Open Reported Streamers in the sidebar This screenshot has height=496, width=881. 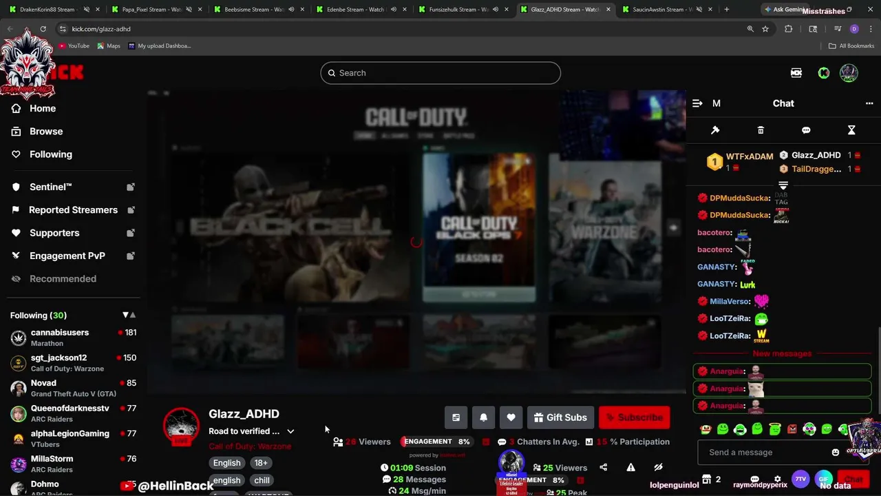click(72, 210)
